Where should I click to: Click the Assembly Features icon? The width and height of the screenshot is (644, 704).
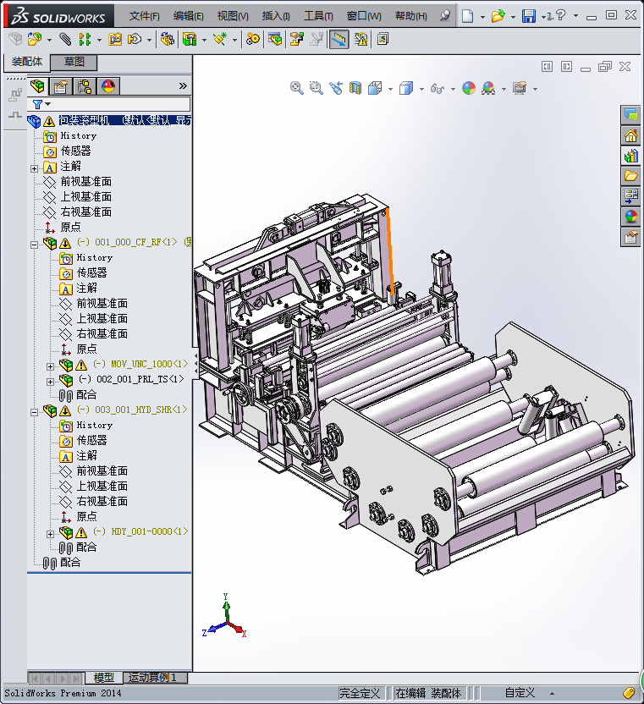190,40
